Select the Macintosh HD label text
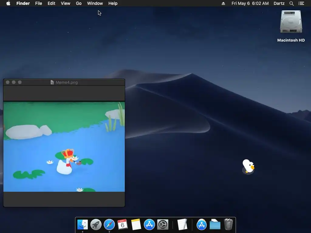 click(x=291, y=40)
